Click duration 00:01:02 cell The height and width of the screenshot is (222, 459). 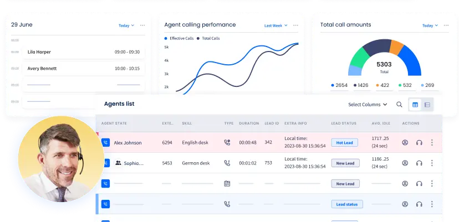click(248, 163)
